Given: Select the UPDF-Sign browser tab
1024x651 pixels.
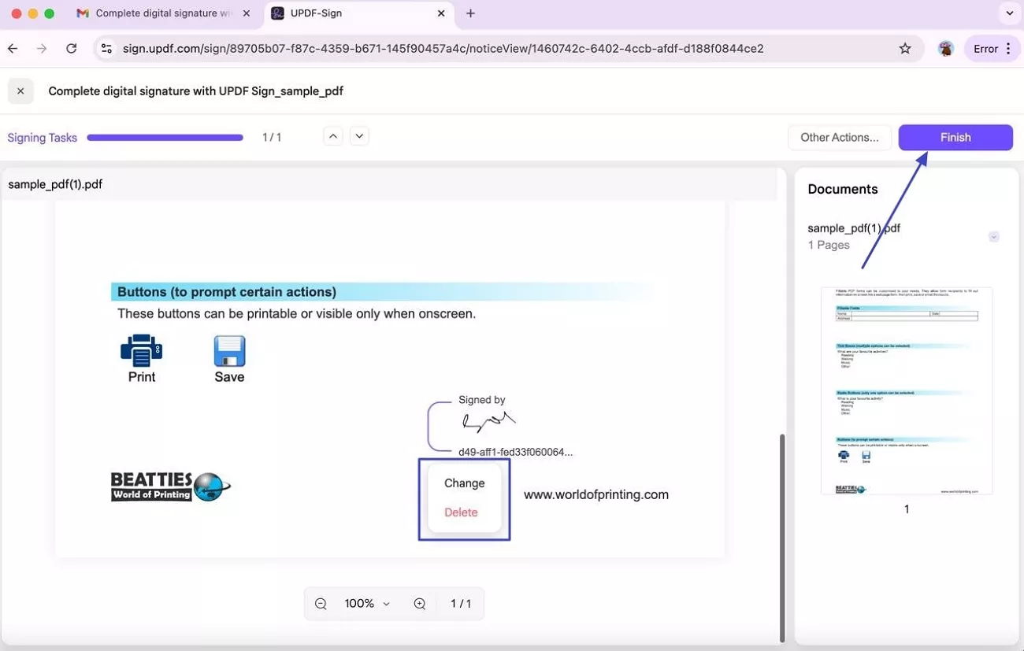Looking at the screenshot, I should pos(358,13).
